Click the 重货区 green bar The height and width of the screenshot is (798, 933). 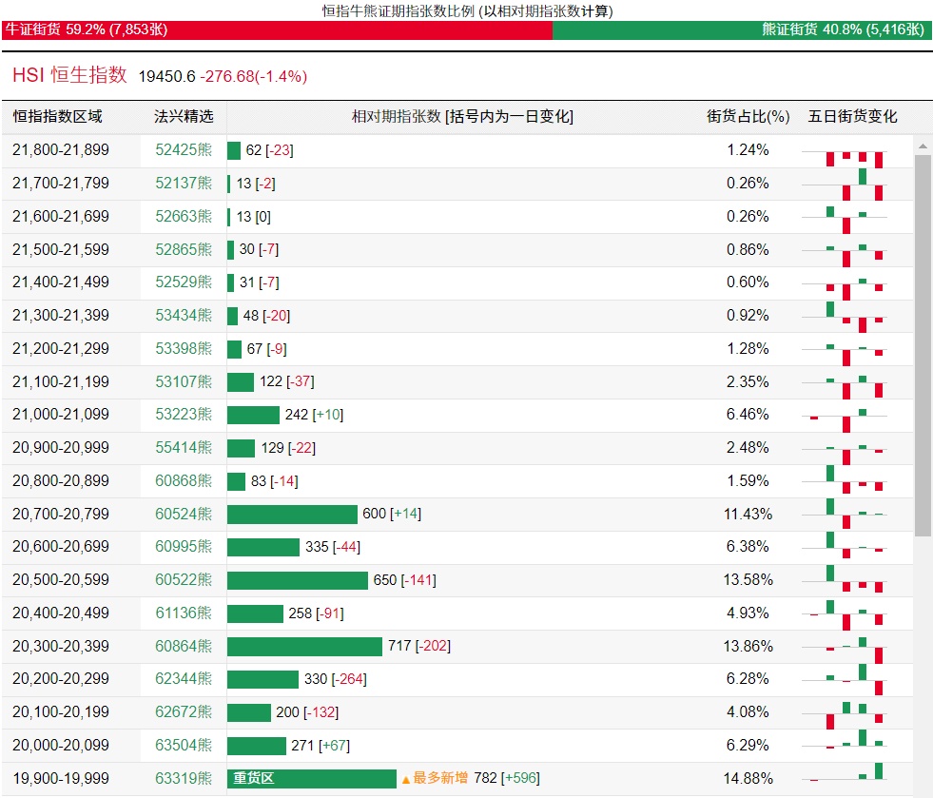click(312, 778)
